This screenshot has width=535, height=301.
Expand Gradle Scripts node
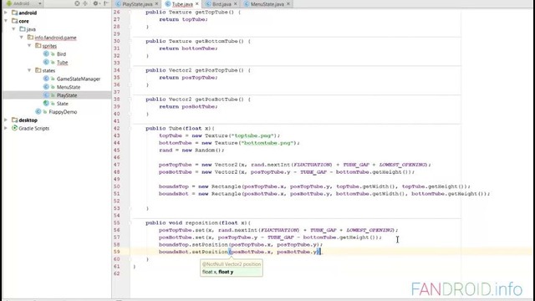click(x=6, y=128)
